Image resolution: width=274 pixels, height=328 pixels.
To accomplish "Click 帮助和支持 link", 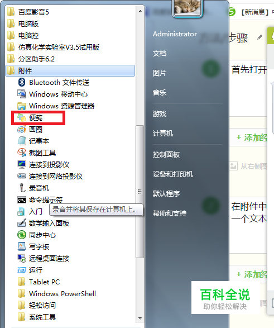I will (170, 213).
